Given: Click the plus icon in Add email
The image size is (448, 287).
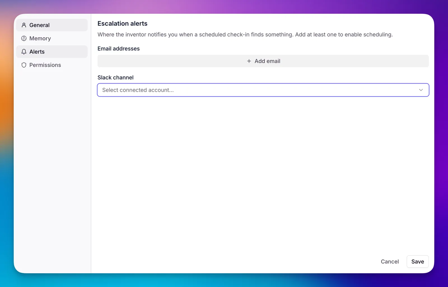Looking at the screenshot, I should (x=249, y=61).
